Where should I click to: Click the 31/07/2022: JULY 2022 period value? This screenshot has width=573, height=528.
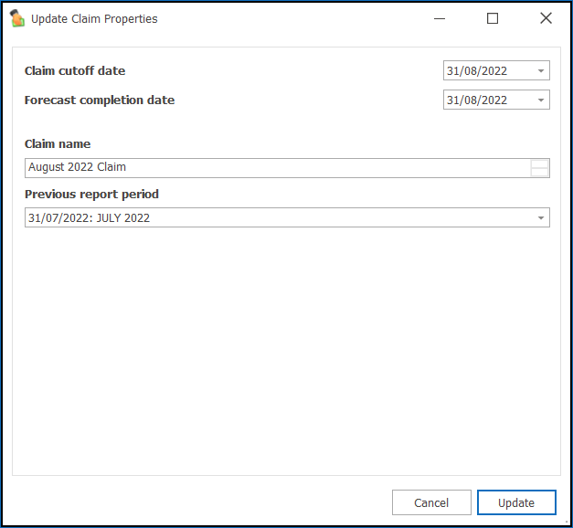90,217
